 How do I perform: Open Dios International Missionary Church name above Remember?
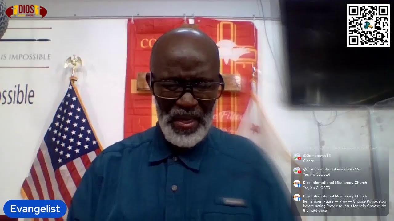coord(335,196)
